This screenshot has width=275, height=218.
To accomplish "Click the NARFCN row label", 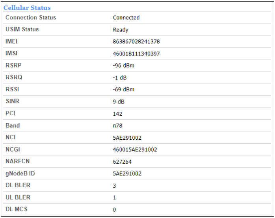I will [x=18, y=162].
